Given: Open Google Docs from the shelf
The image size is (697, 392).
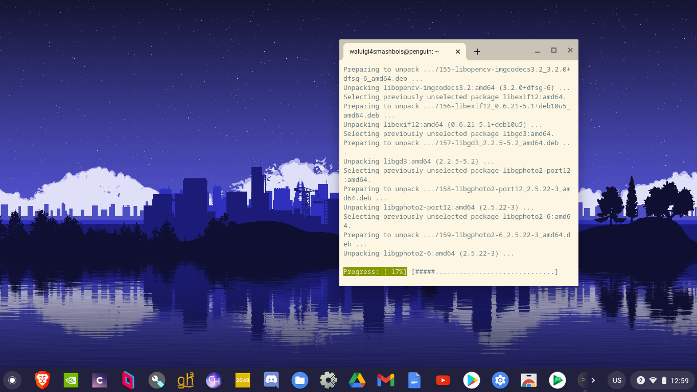Looking at the screenshot, I should pos(414,380).
